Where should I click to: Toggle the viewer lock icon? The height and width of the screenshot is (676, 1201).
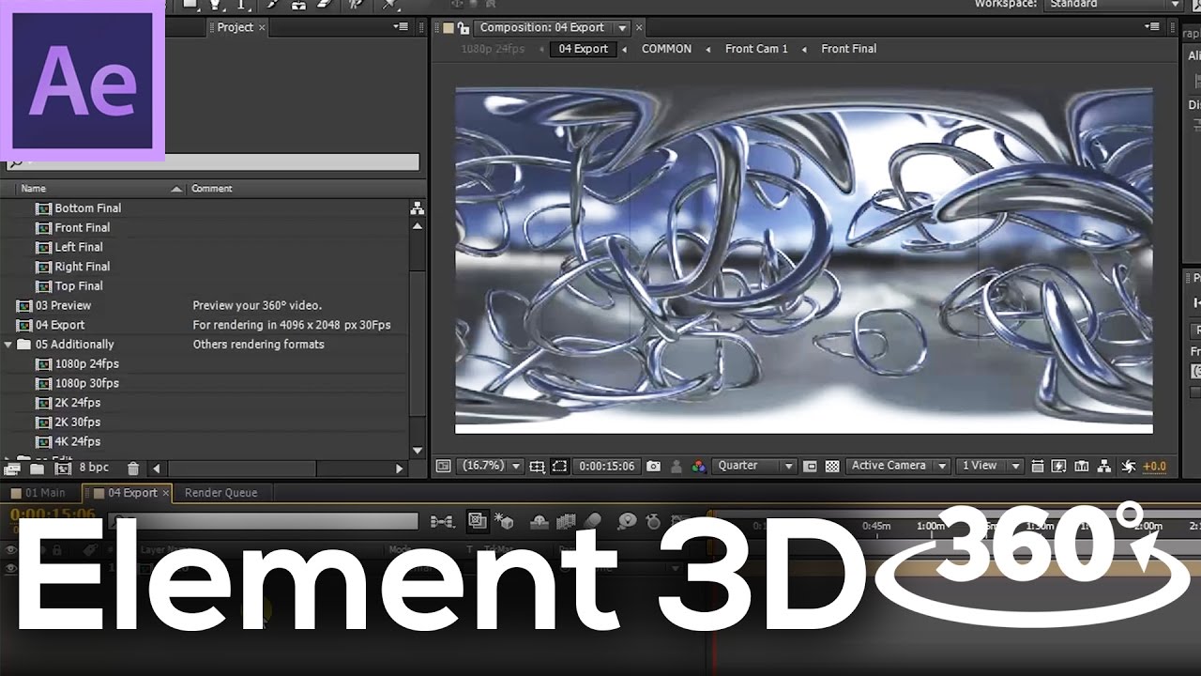463,28
